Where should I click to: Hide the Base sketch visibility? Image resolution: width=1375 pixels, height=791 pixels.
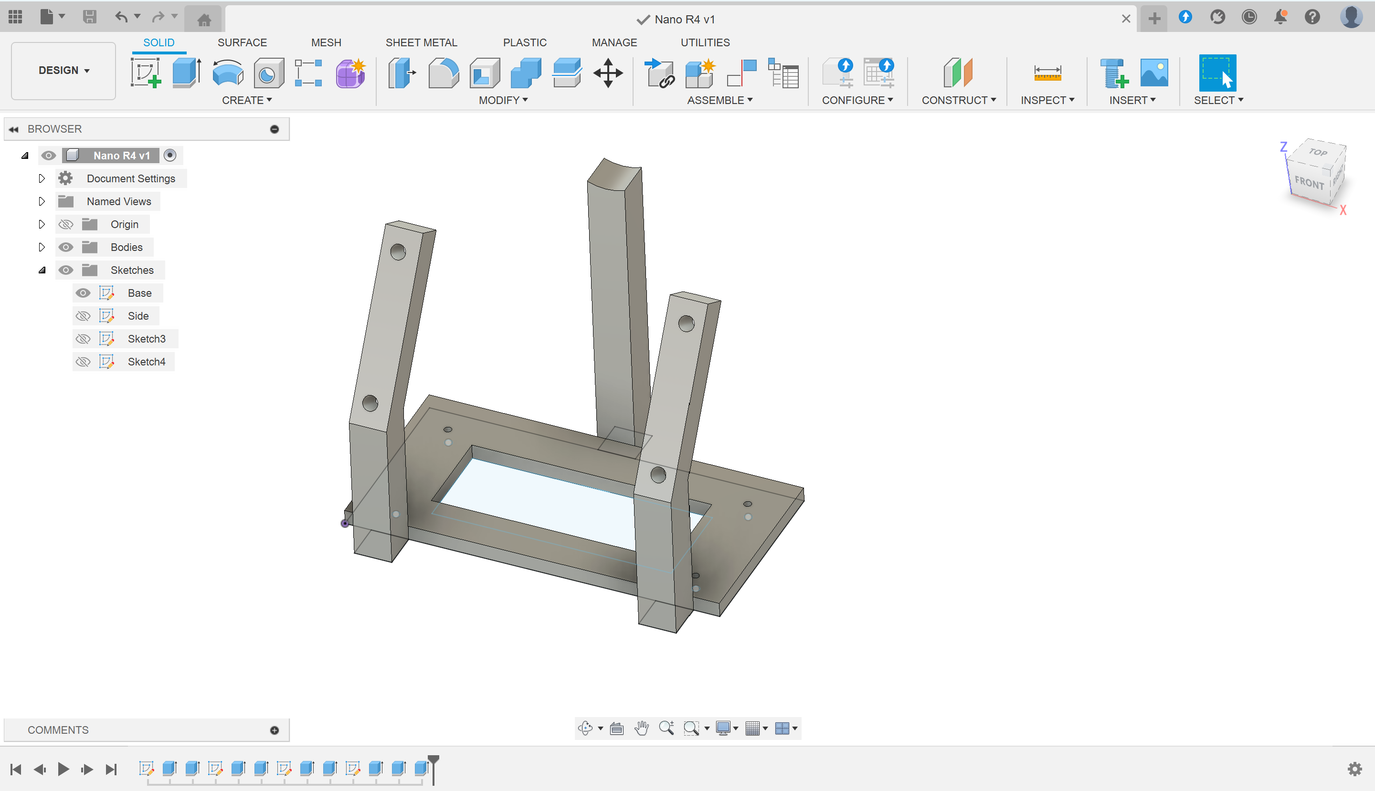coord(83,293)
